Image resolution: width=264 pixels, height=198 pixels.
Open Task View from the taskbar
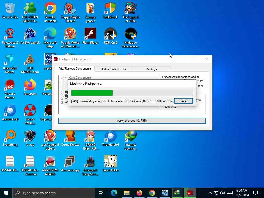click(101, 193)
